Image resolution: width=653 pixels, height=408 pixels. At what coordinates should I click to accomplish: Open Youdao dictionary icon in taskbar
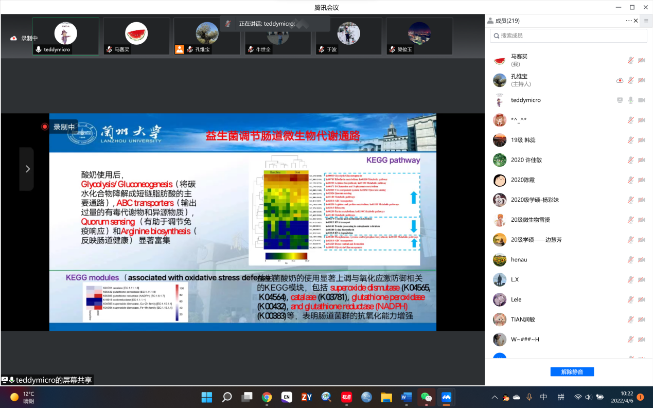click(x=346, y=397)
